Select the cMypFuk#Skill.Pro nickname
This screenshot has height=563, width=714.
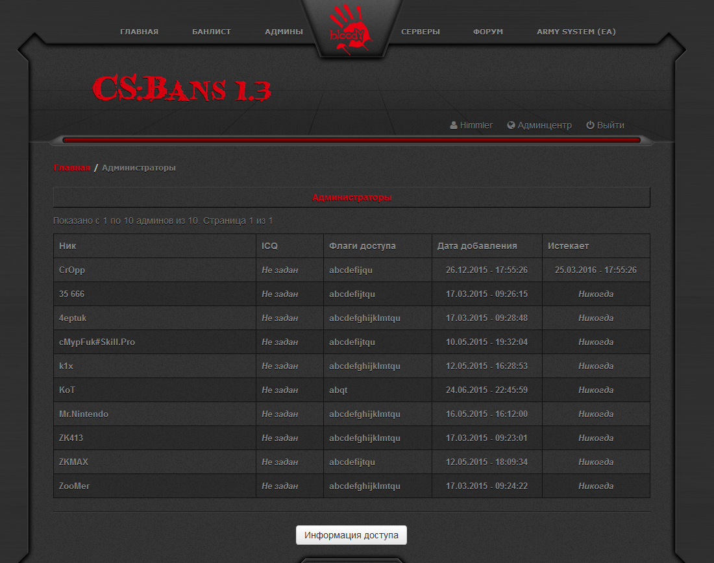point(97,342)
